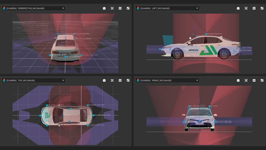Select lower front-corner sensor node in TOP_WS view

point(47,125)
